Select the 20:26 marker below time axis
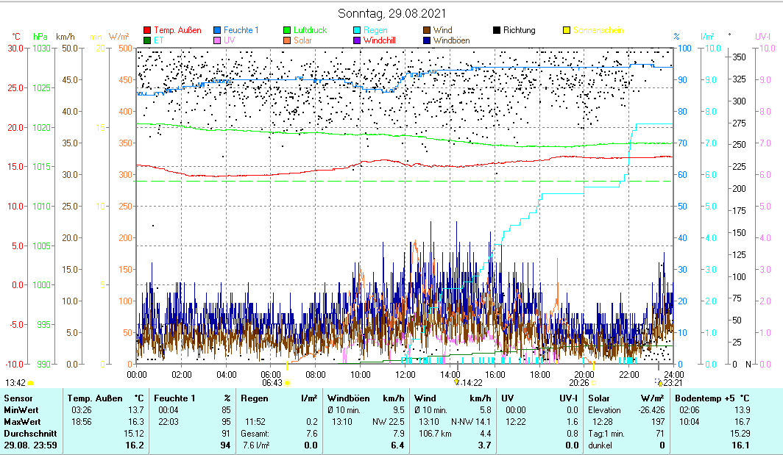Screen dimensions: 783x455 (579, 382)
